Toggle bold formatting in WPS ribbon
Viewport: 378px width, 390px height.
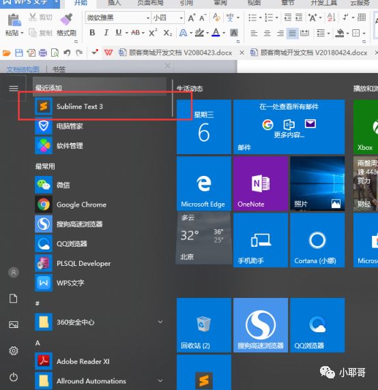click(x=92, y=33)
